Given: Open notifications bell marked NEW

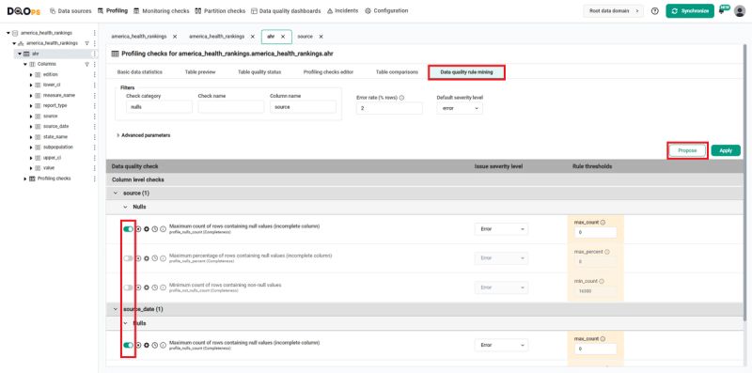Looking at the screenshot, I should [723, 10].
